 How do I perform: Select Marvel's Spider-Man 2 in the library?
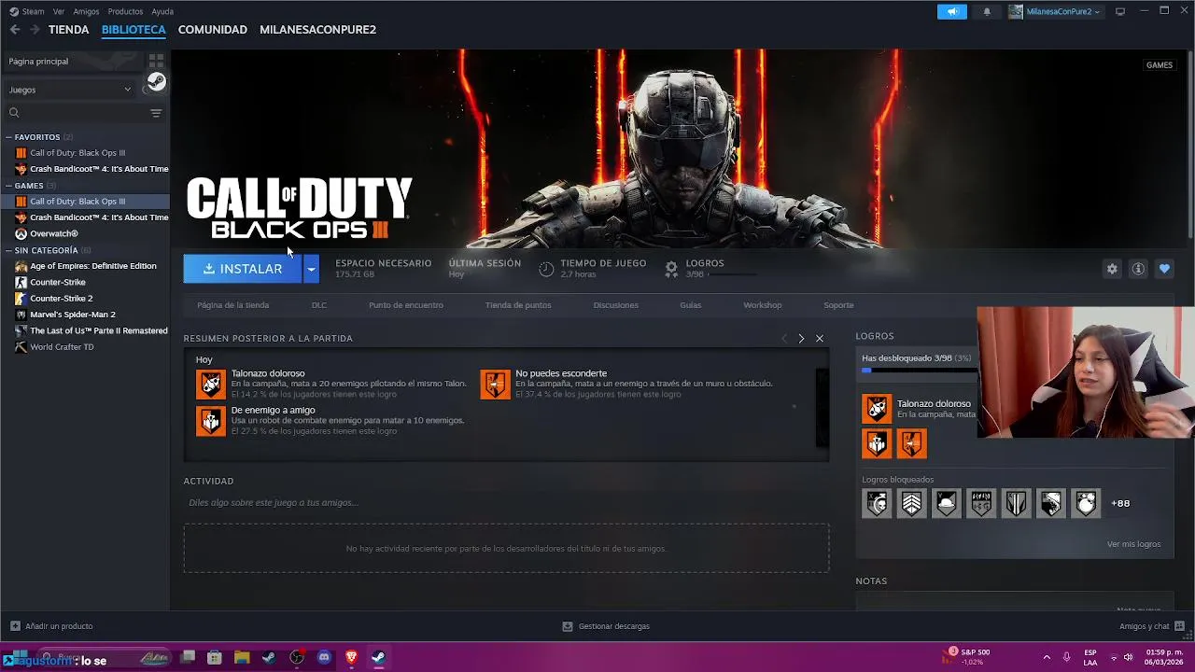click(73, 315)
